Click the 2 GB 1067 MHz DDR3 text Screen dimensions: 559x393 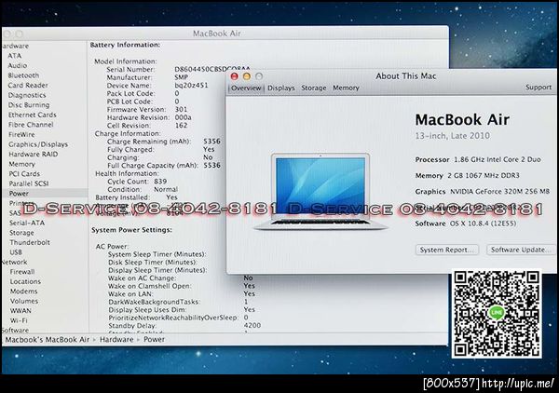pyautogui.click(x=484, y=176)
